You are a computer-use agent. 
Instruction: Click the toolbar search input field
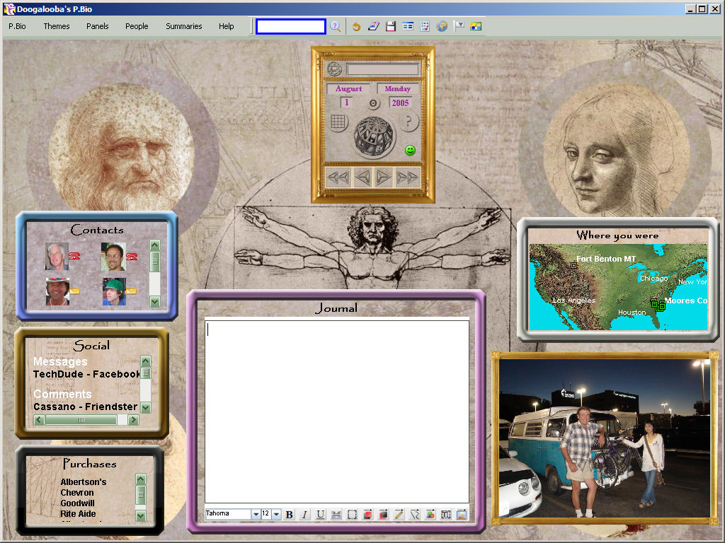(x=291, y=26)
